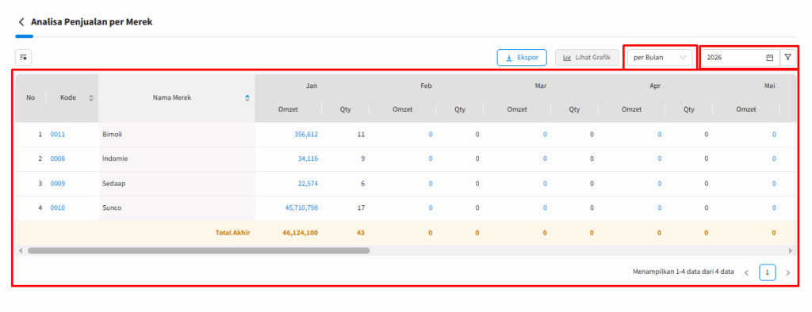This screenshot has width=812, height=312.
Task: Open brand code link 0008
Action: [57, 159]
